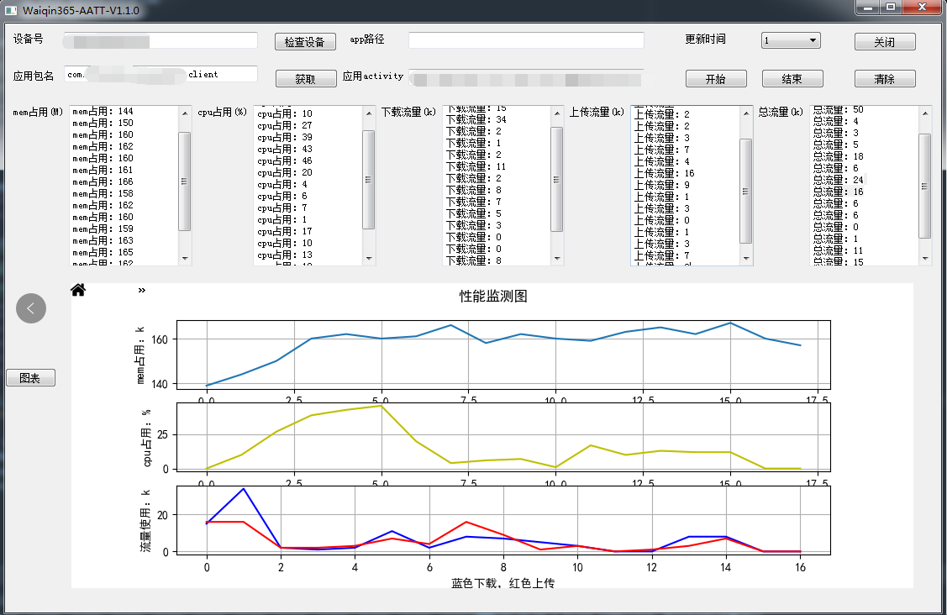The image size is (947, 615).
Task: Click the round back arrow button
Action: coord(31,308)
